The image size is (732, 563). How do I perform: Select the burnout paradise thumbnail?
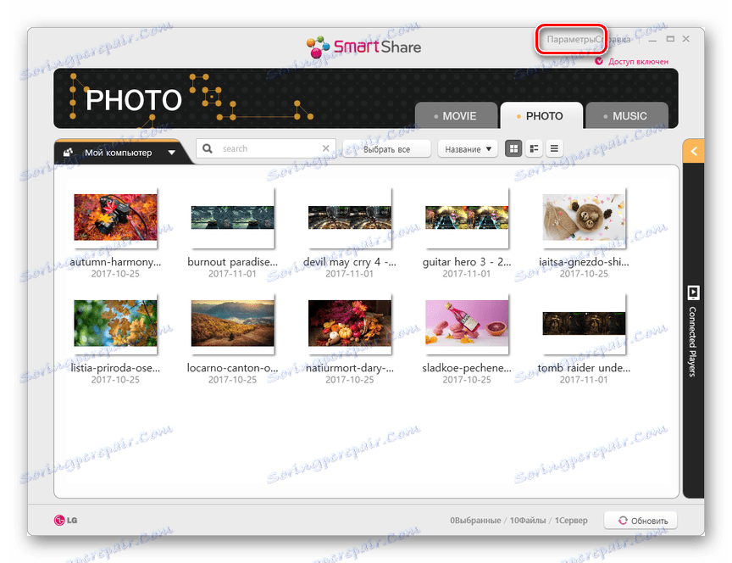point(232,218)
